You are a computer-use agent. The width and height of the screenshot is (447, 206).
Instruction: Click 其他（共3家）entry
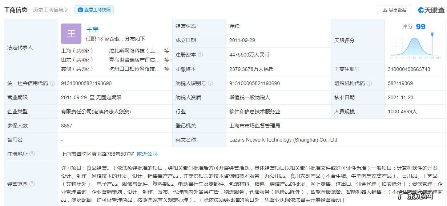77,69
